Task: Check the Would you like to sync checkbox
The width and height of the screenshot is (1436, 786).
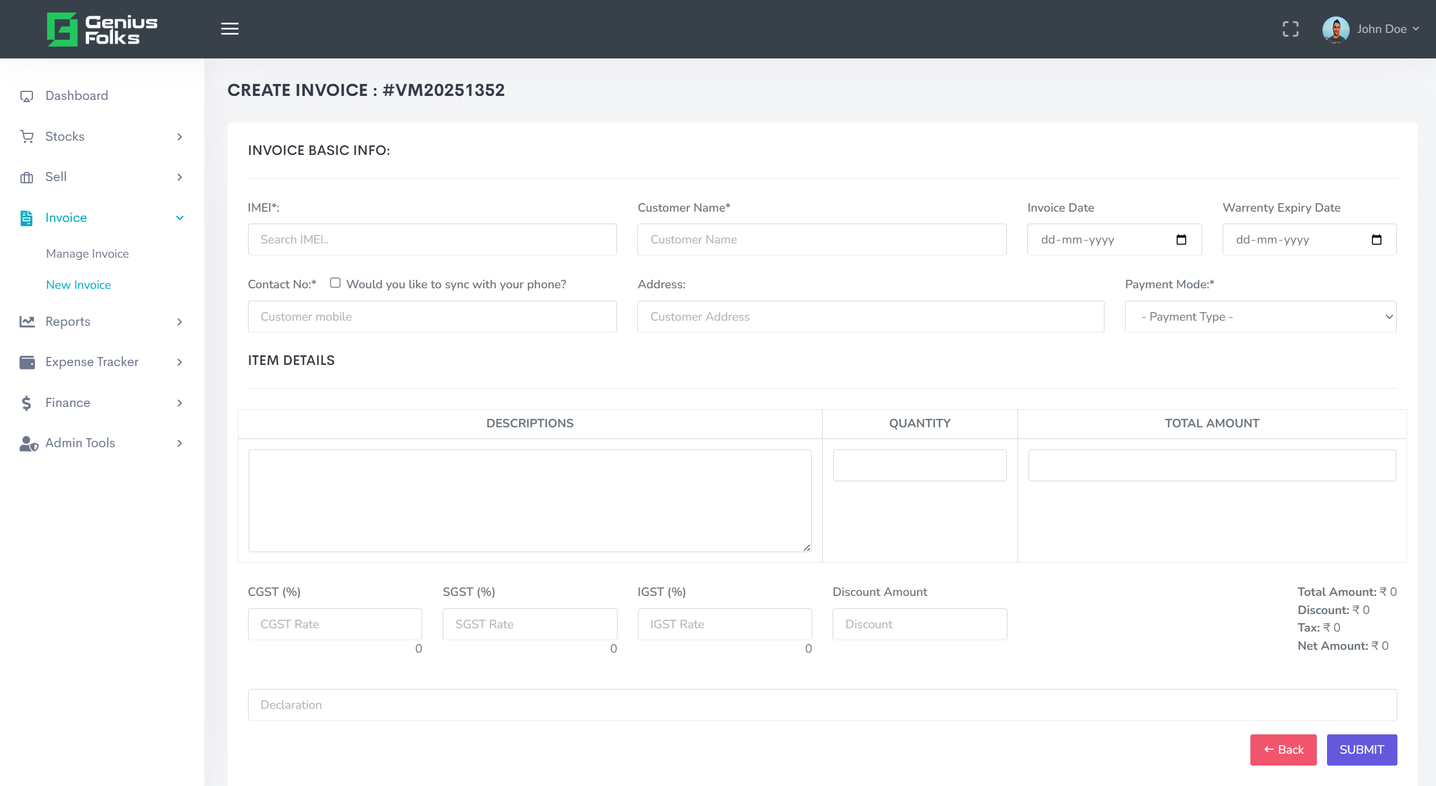Action: tap(335, 282)
